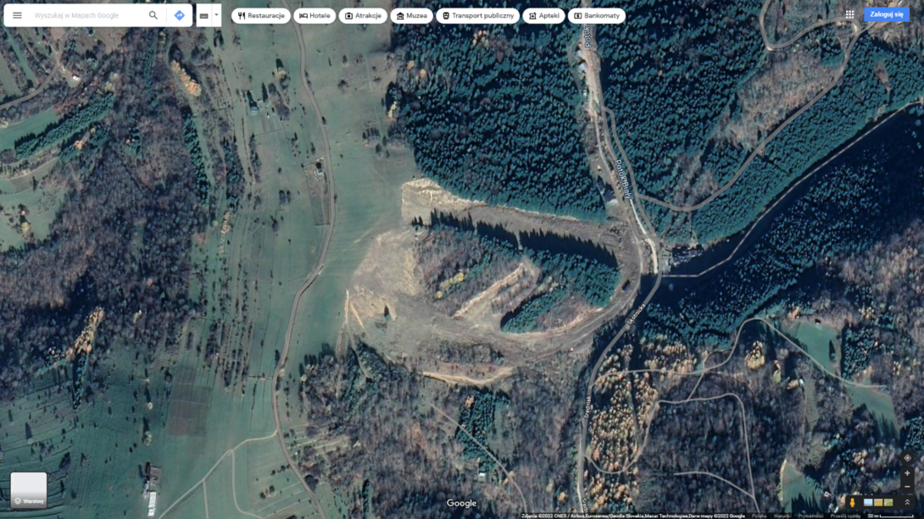Open the imagery thumbnails strip
924x519 pixels.
point(878,503)
